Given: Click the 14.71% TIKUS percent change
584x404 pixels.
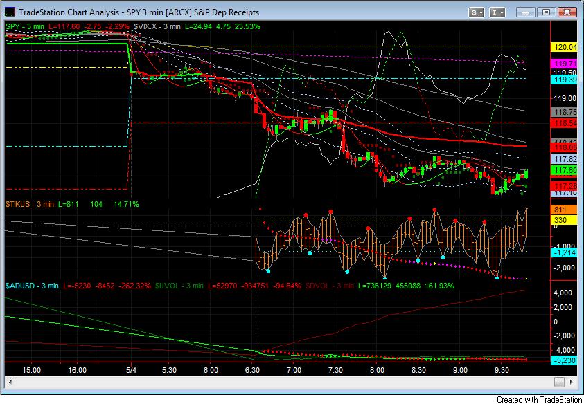Looking at the screenshot, I should pos(126,204).
